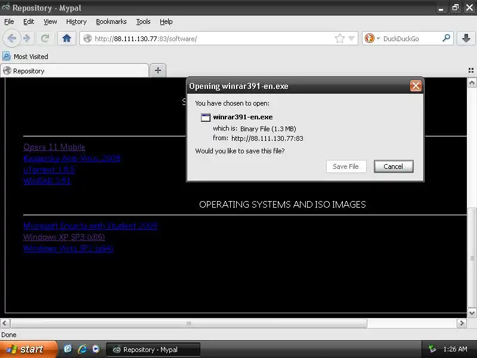Launch Windows Media Player from Quick Launch
Viewport: 477px width, 358px height.
(x=96, y=349)
